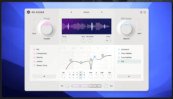Screen dimensions: 173x99
Task: Enable Sibilance Solo button
Action: point(139,29)
